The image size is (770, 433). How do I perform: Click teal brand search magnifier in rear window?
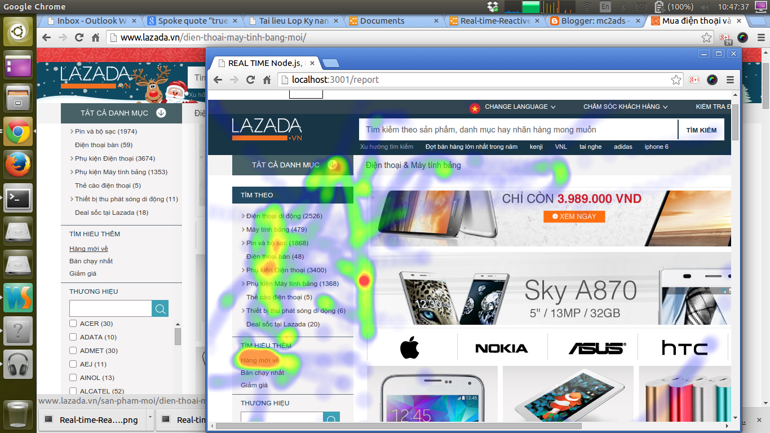pyautogui.click(x=160, y=308)
